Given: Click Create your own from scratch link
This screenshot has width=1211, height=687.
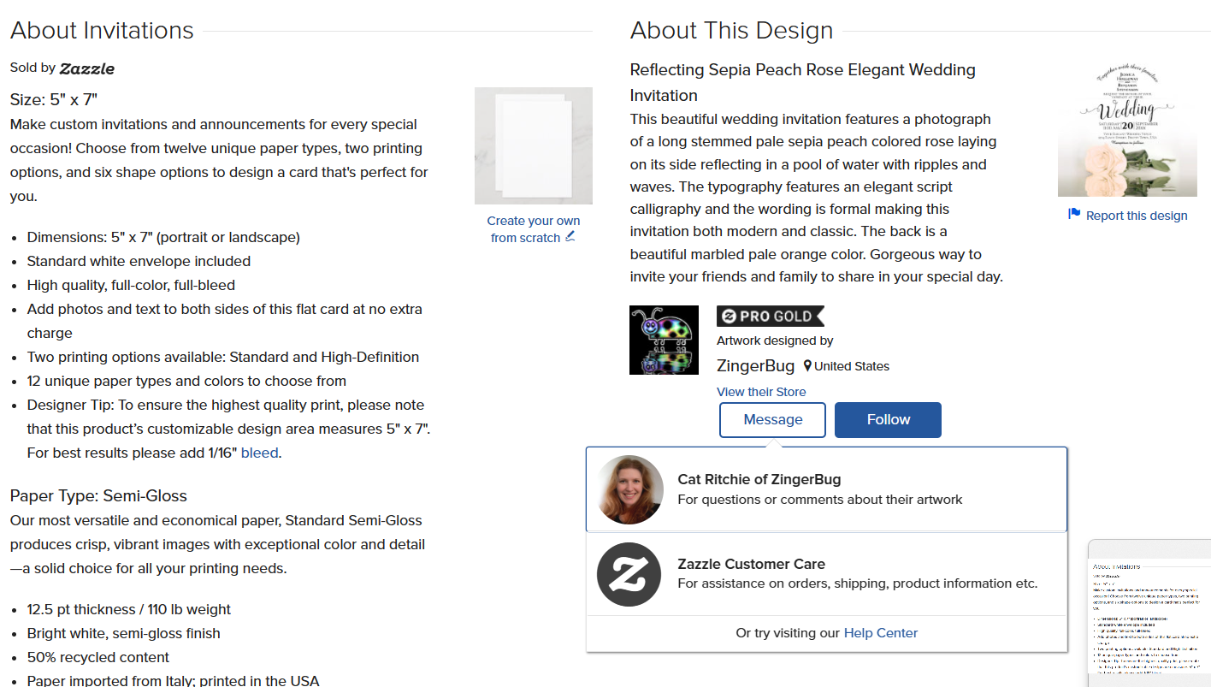Looking at the screenshot, I should [534, 229].
